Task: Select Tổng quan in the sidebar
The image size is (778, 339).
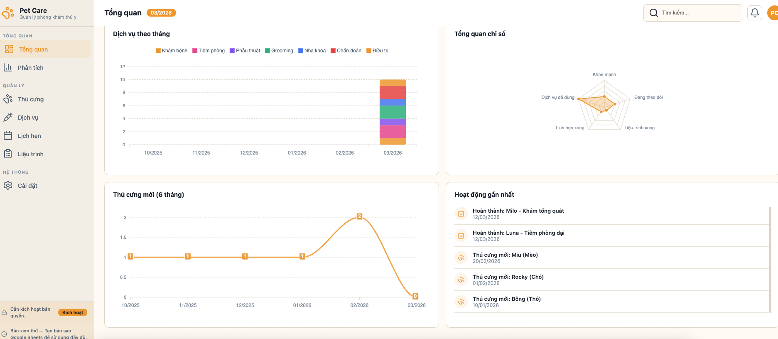Action: click(x=33, y=49)
